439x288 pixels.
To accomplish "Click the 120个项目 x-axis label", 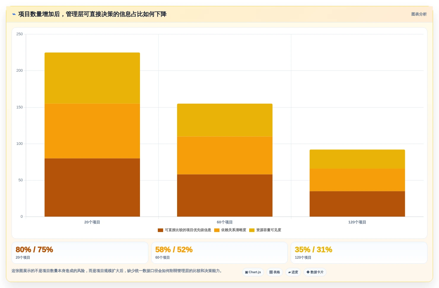I will point(357,222).
